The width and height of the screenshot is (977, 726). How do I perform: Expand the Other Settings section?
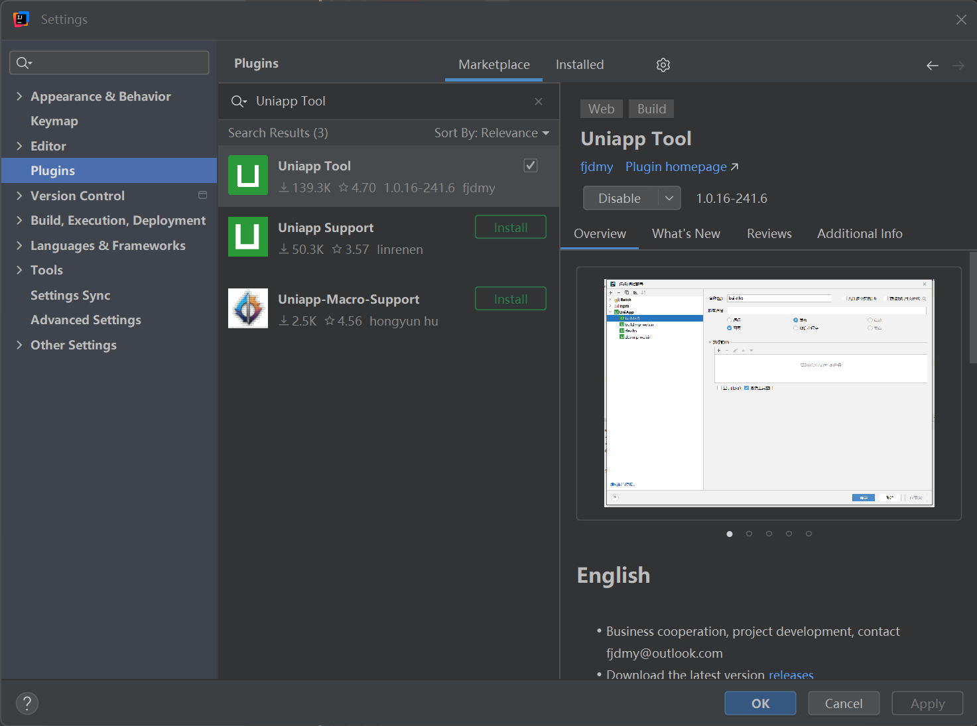(19, 345)
